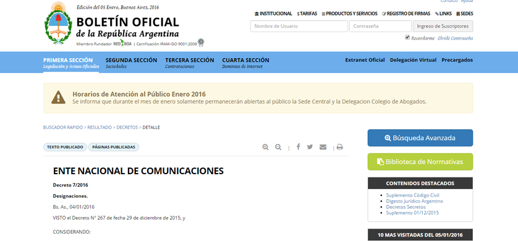Open the Institucional menu
Image resolution: width=518 pixels, height=241 pixels.
(273, 14)
